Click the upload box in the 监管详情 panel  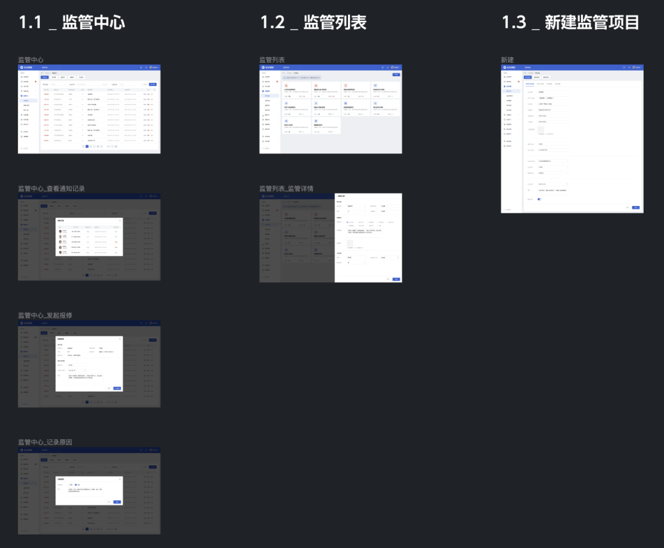pyautogui.click(x=351, y=243)
